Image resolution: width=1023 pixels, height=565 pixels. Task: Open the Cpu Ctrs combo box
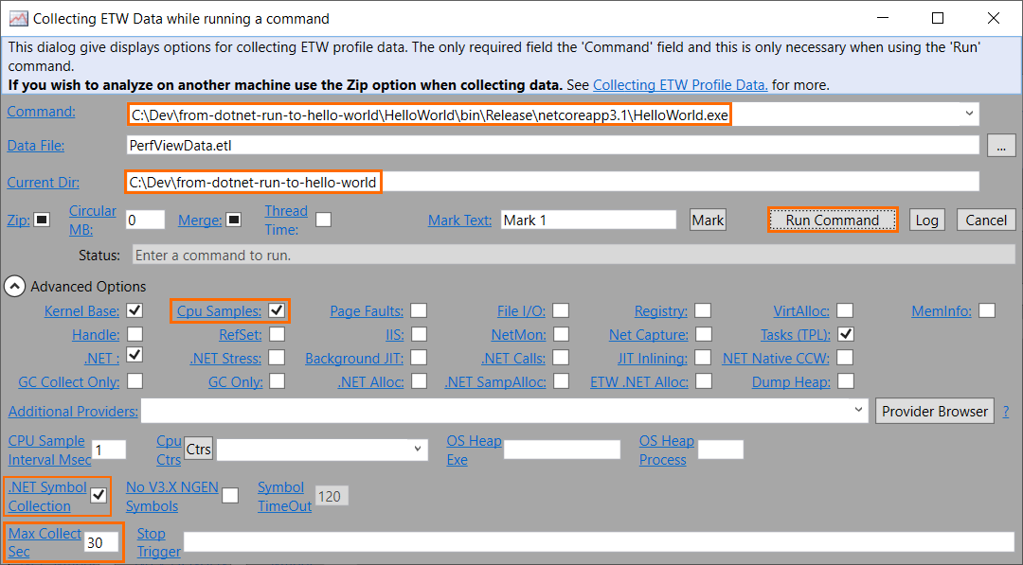(322, 450)
